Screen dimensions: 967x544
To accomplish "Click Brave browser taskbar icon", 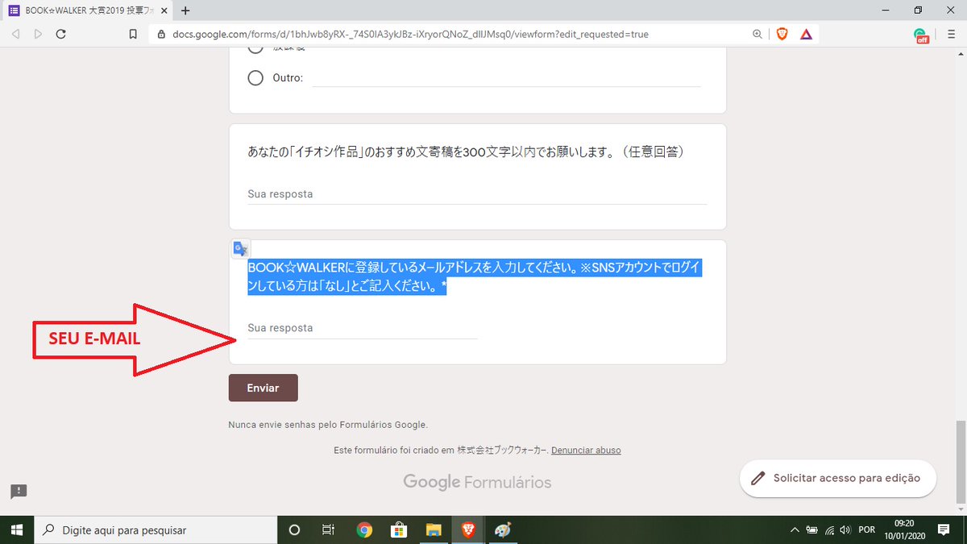I will [468, 529].
